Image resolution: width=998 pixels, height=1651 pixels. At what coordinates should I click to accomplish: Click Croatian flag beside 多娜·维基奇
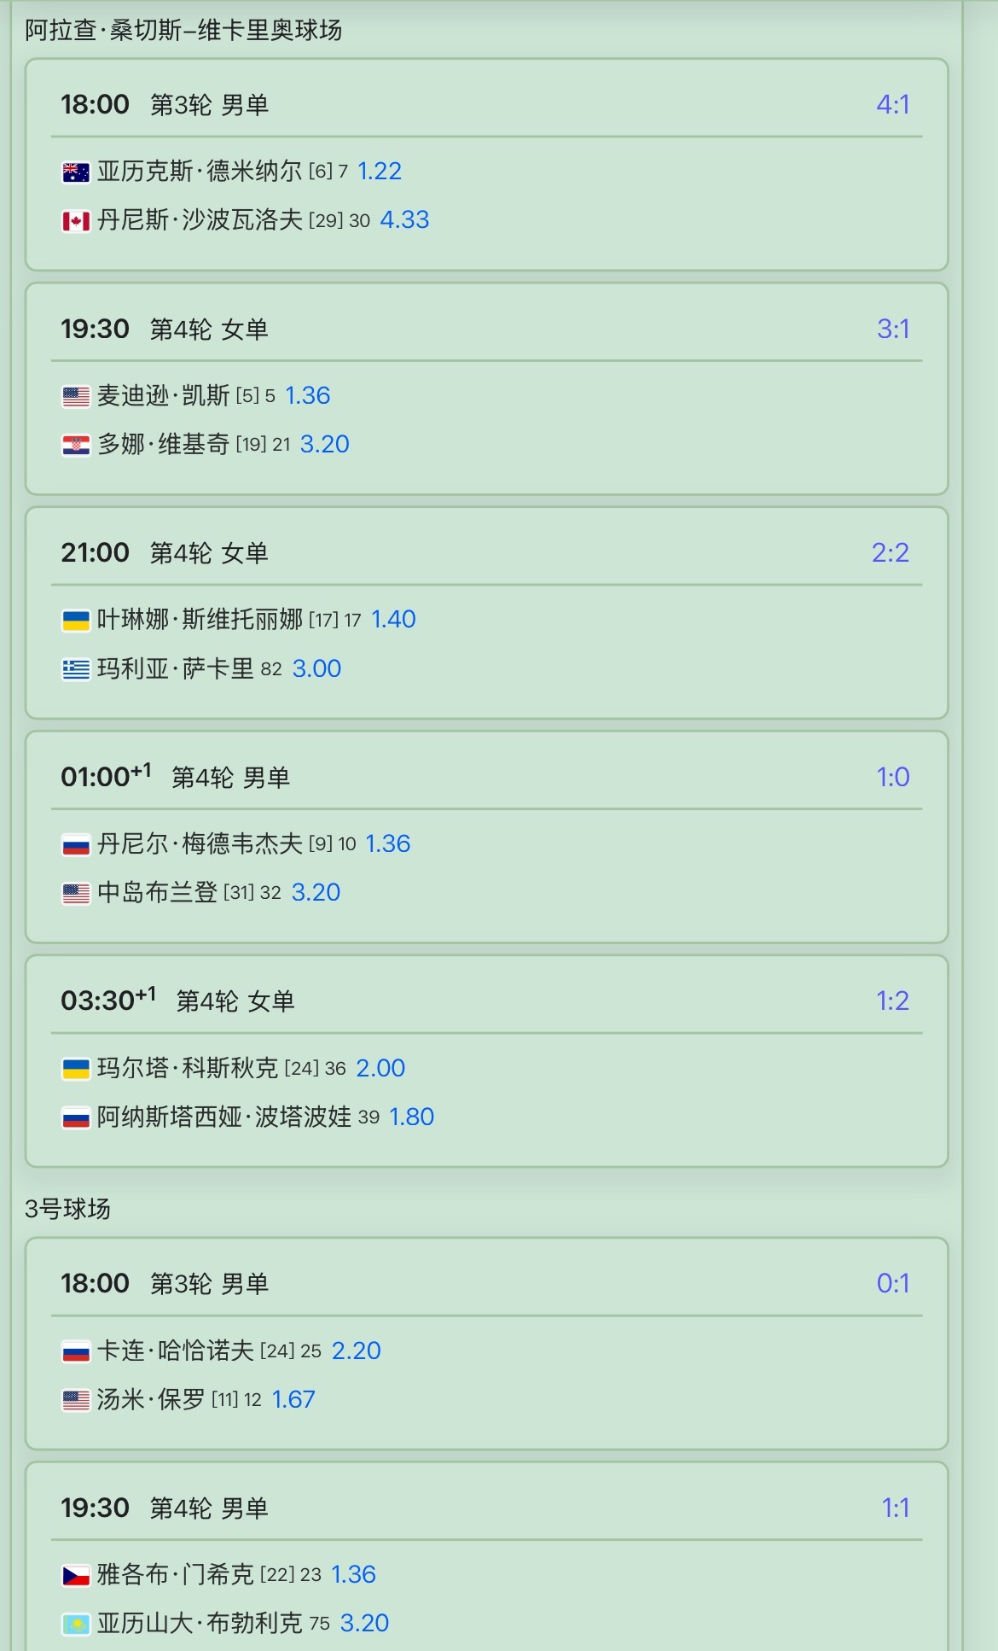(x=76, y=445)
